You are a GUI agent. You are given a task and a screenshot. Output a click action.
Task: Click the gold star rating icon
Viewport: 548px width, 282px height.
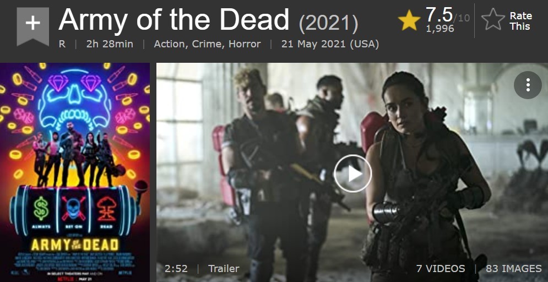pos(409,20)
